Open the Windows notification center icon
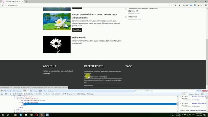Screen dimensions: 208x117 (205, 115)
